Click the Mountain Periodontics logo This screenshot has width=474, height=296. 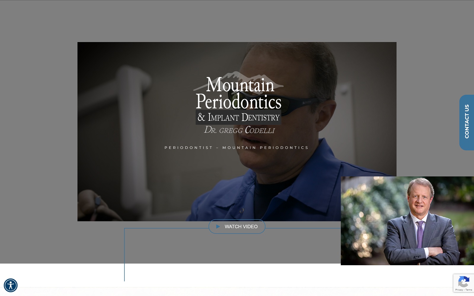point(238,103)
